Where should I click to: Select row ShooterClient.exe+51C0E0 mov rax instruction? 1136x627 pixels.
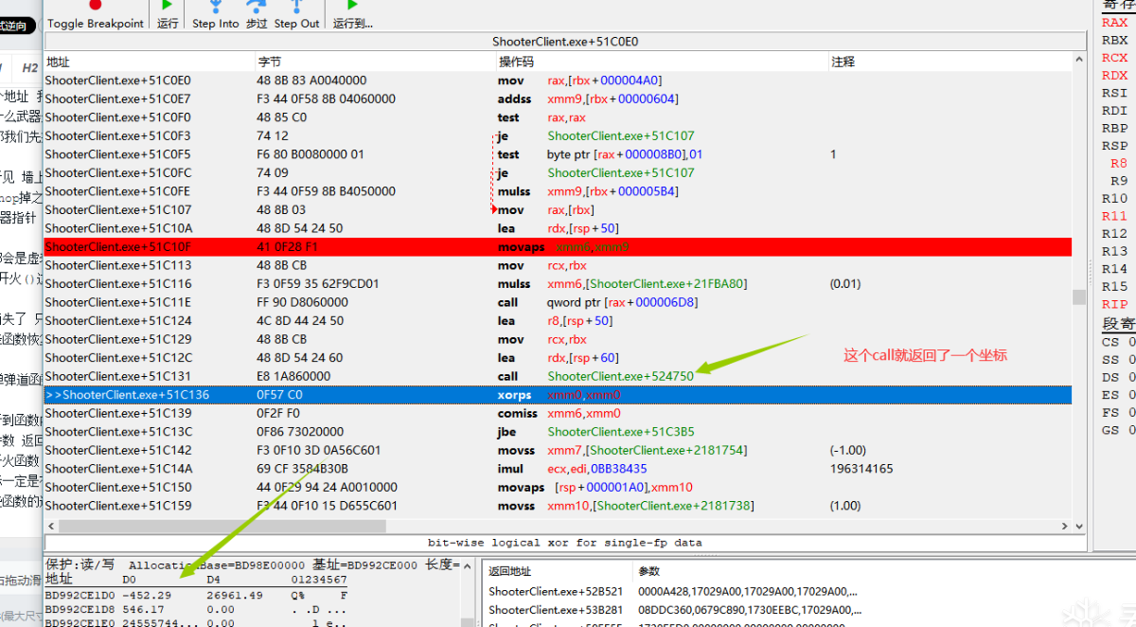click(x=558, y=81)
